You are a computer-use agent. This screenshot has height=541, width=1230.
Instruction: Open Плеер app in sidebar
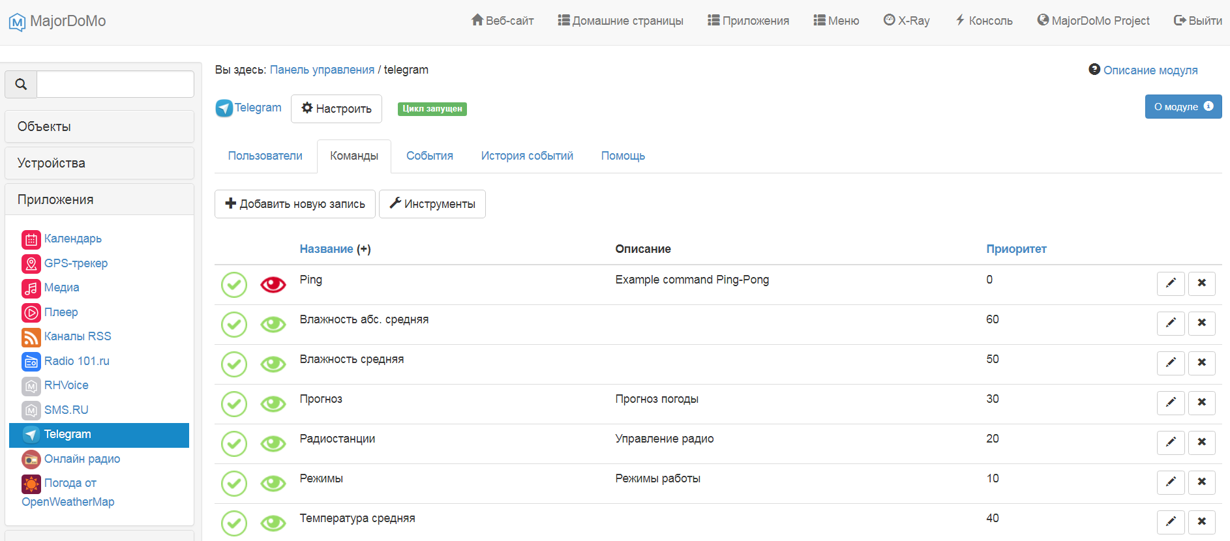click(50, 312)
